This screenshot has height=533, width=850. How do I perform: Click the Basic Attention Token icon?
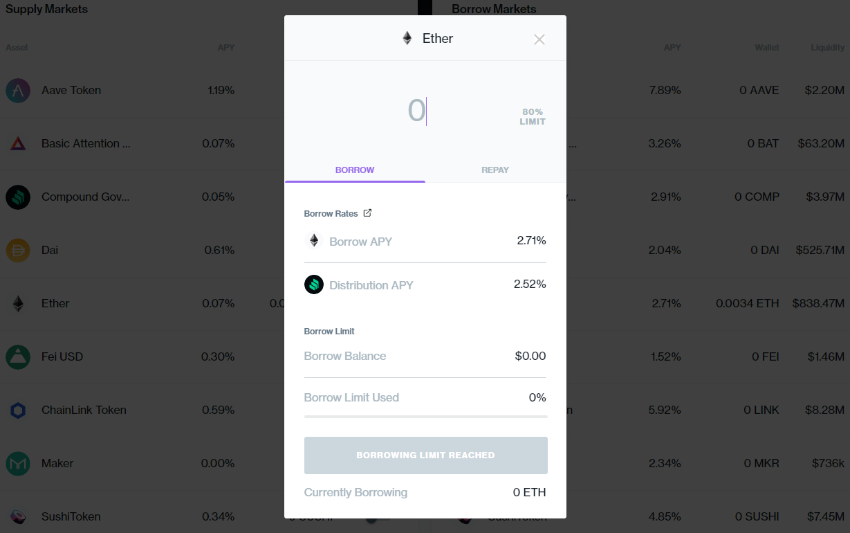(18, 144)
